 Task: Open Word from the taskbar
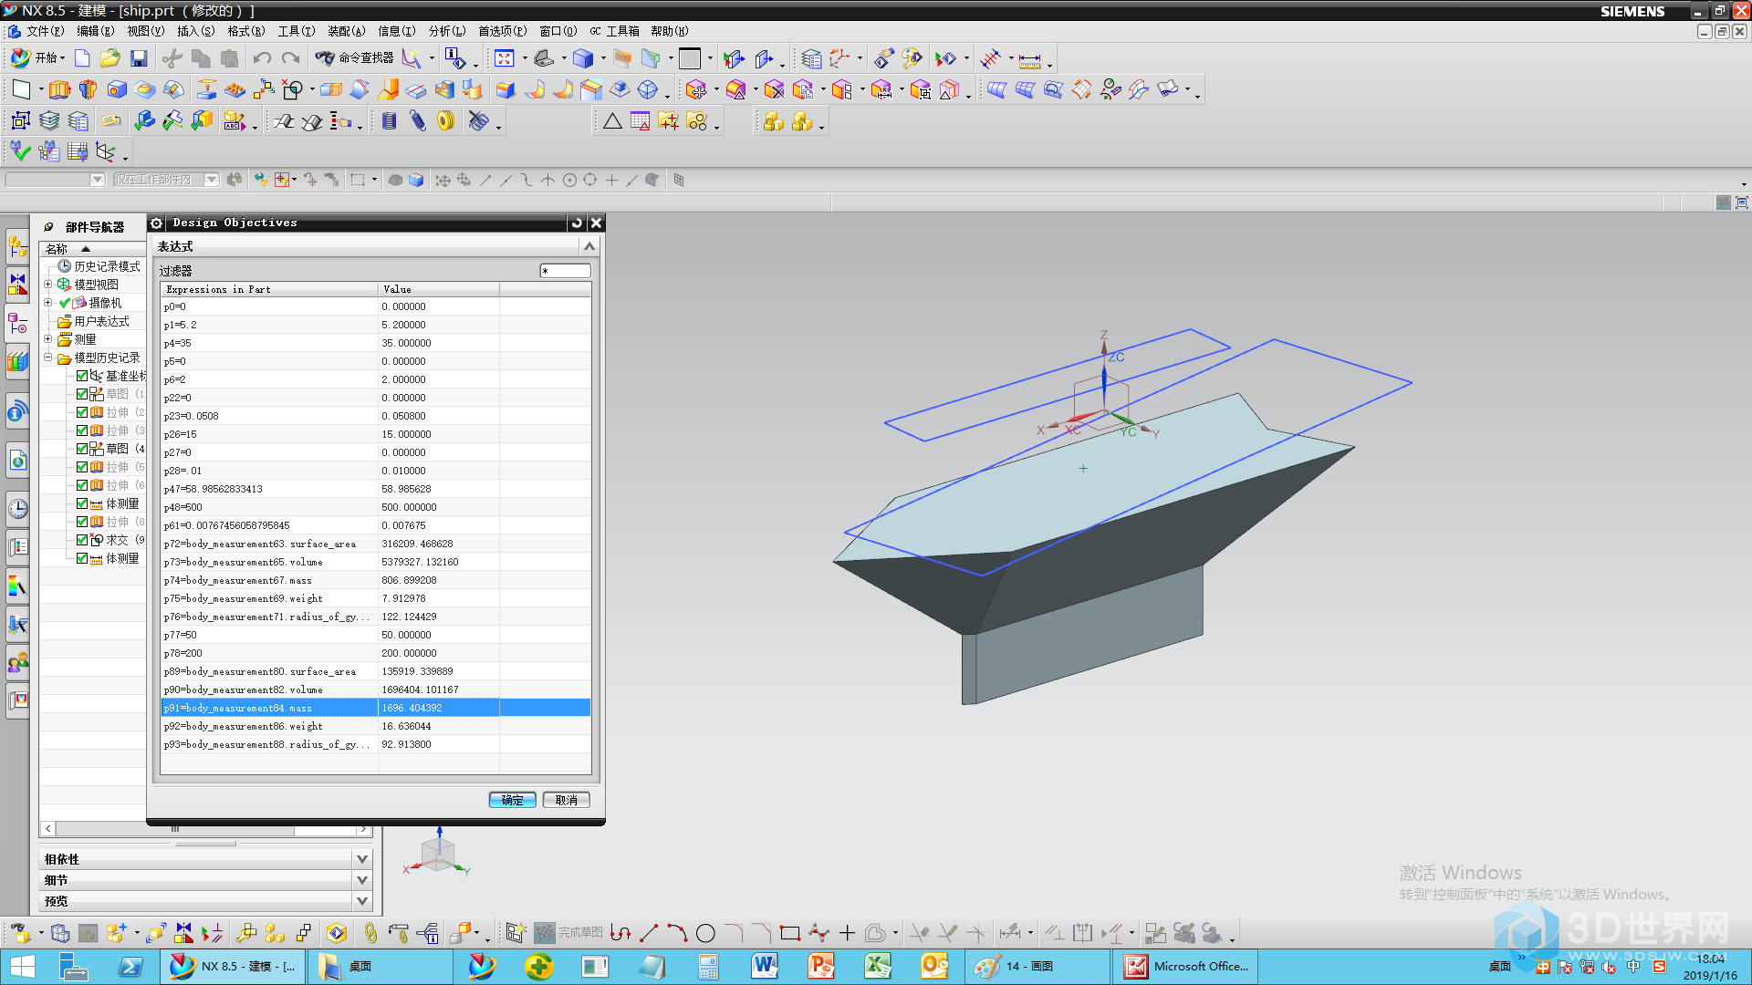click(765, 966)
